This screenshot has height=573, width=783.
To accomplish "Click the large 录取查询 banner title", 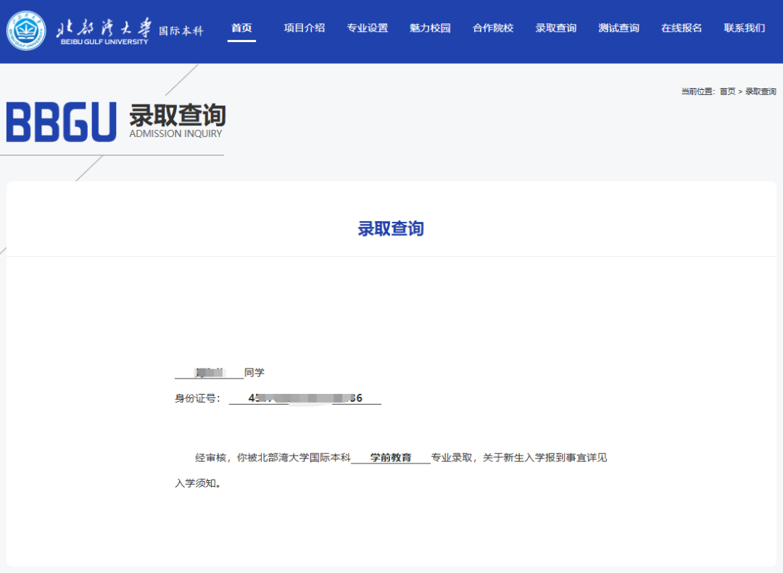I will [x=178, y=115].
